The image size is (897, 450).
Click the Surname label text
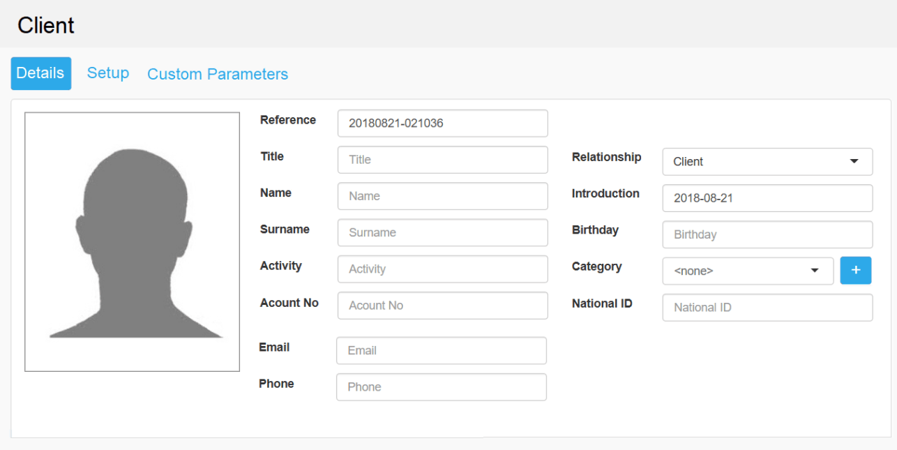click(285, 230)
